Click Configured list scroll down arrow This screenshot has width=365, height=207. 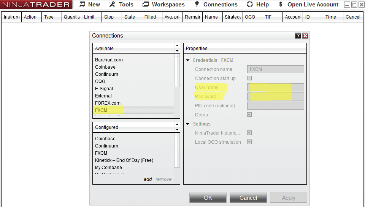click(x=177, y=130)
